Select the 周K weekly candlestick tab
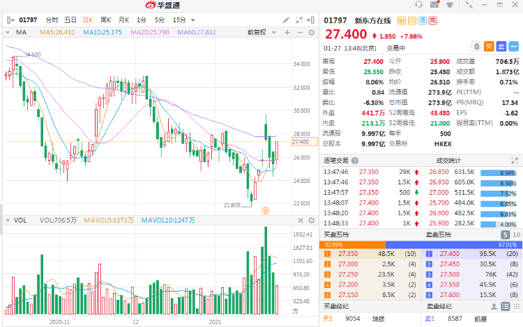The height and width of the screenshot is (327, 523). (x=106, y=20)
